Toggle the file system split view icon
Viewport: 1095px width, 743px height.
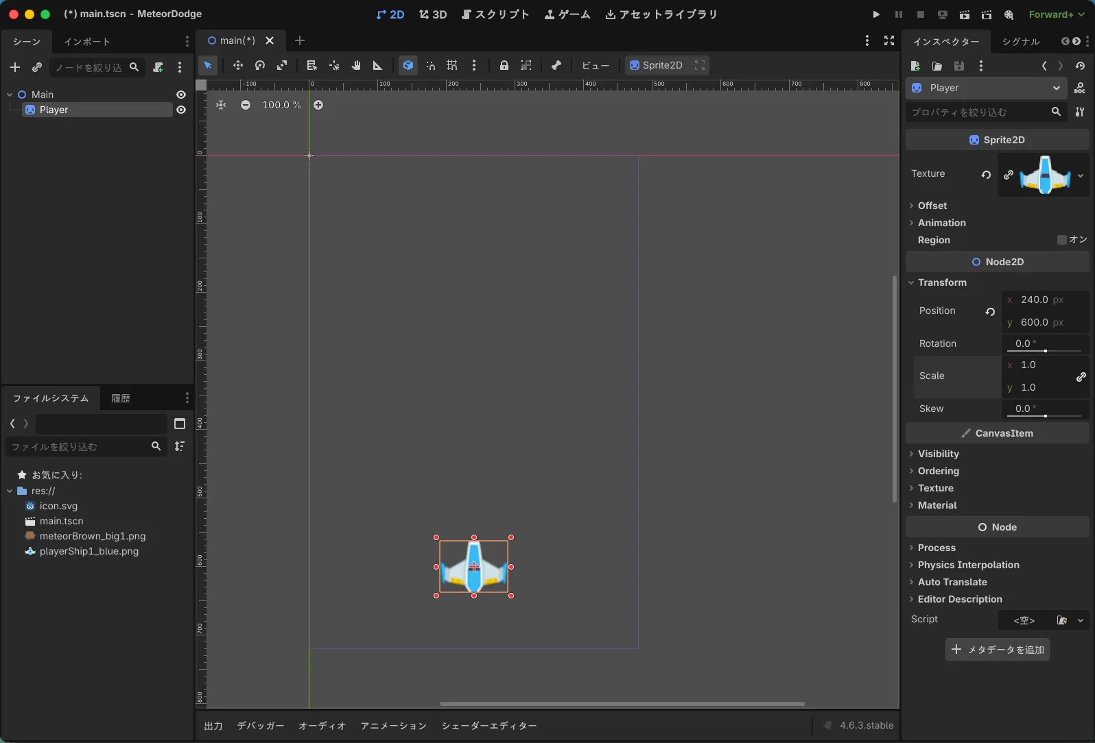tap(180, 424)
